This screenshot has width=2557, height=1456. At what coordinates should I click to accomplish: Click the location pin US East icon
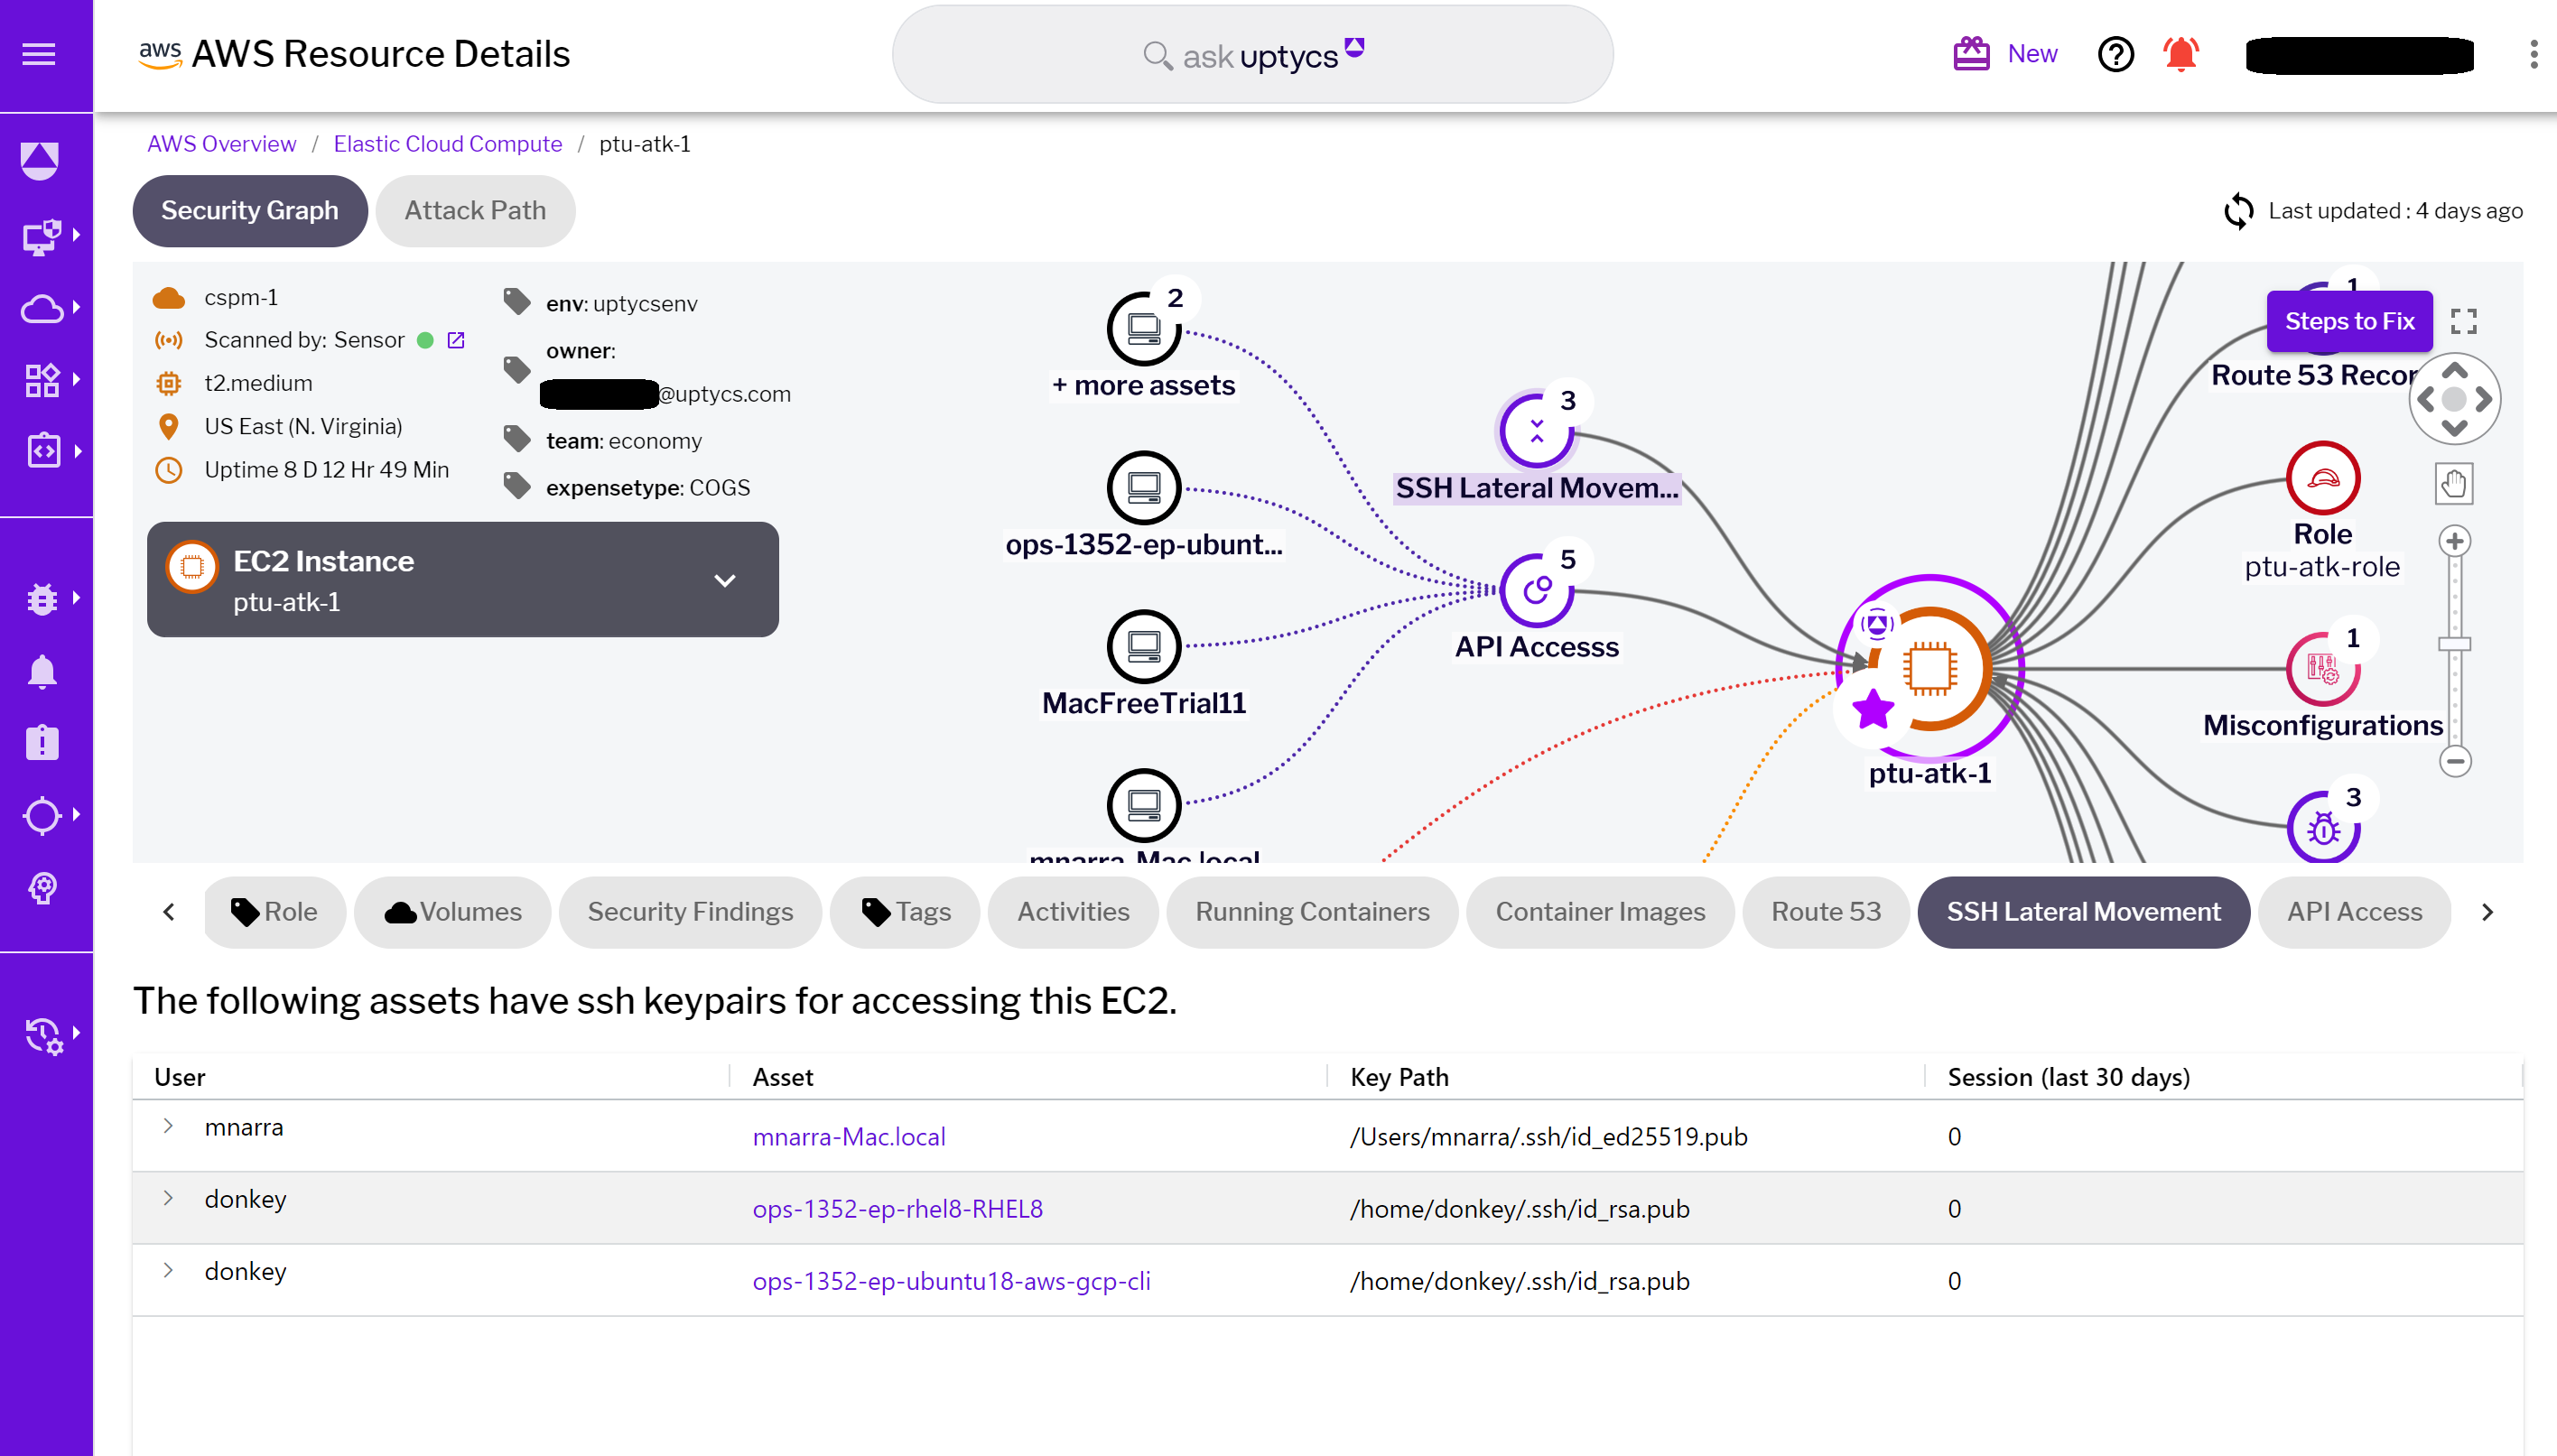[171, 427]
